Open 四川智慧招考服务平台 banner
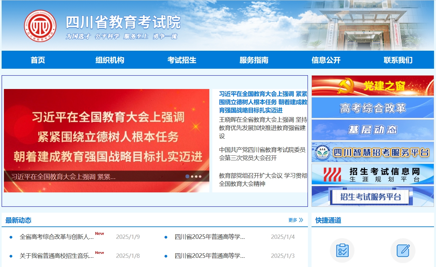 pos(372,152)
